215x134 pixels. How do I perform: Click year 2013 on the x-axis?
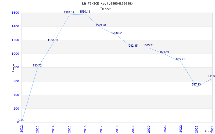[37, 129]
